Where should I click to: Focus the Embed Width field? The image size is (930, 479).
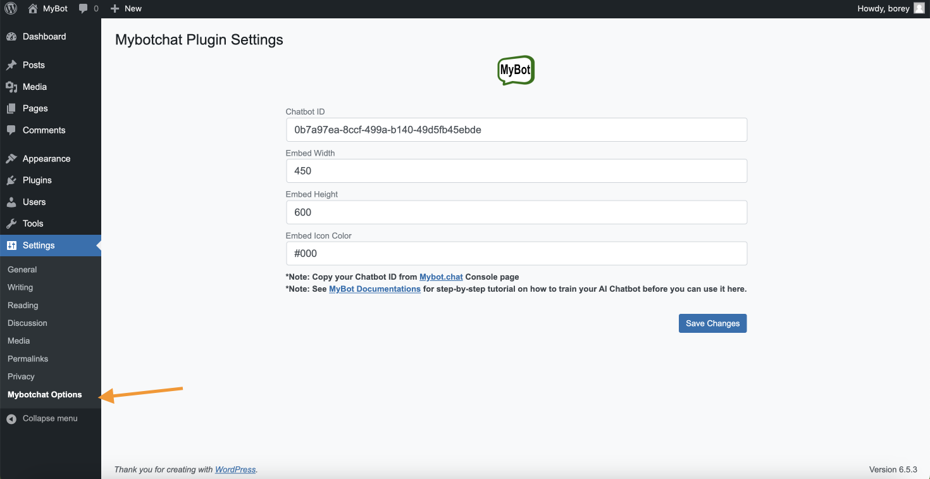click(516, 171)
